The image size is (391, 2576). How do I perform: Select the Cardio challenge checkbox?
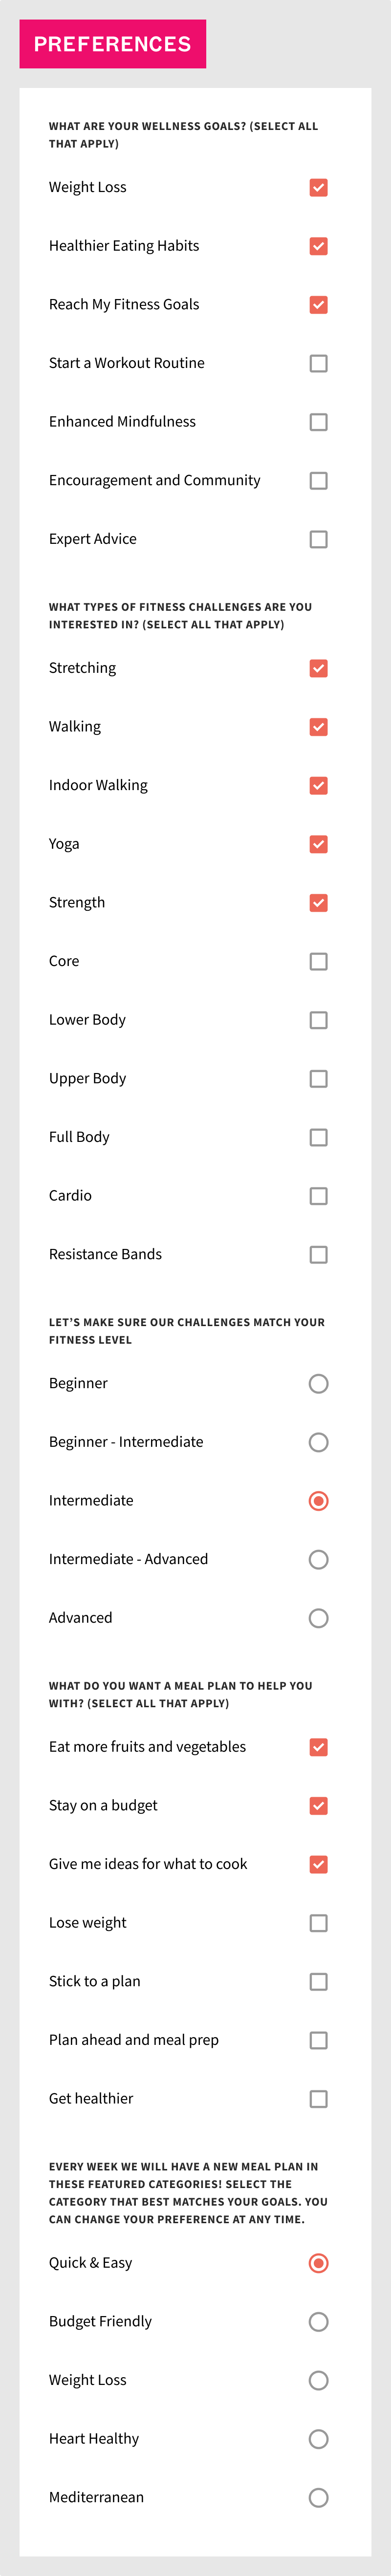click(x=318, y=1196)
